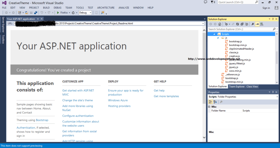Click the Solution Explorer auto-hide pin icon
The width and height of the screenshot is (280, 148).
pyautogui.click(x=273, y=19)
